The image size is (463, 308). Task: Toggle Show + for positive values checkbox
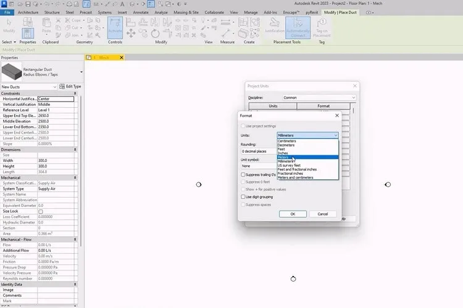(243, 189)
